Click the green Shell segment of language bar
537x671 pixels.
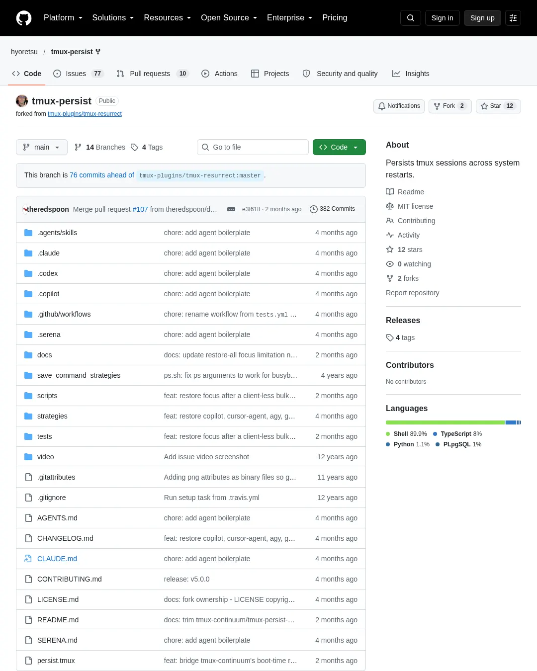pos(446,422)
